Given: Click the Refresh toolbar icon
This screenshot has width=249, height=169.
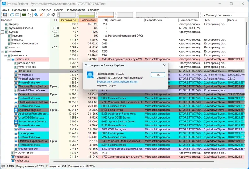Looking at the screenshot, I should (12, 15).
